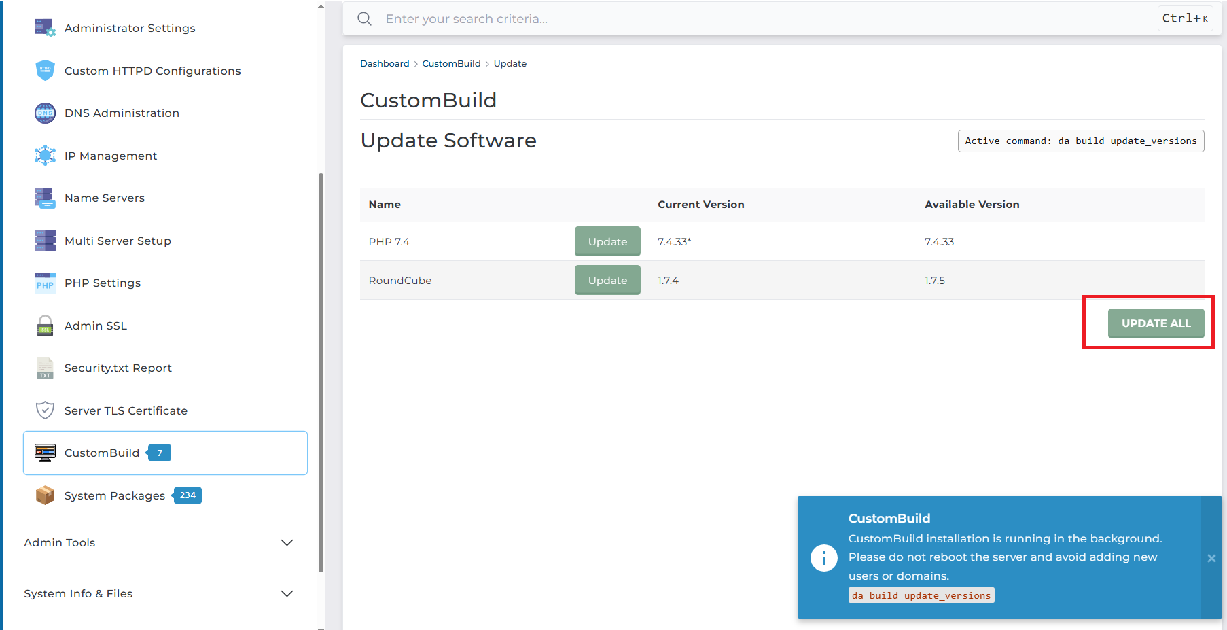
Task: Close the CustomBuild notification popup
Action: click(x=1211, y=558)
